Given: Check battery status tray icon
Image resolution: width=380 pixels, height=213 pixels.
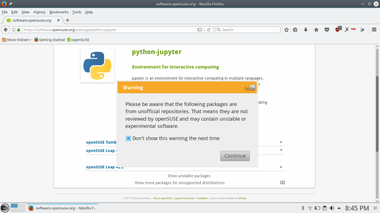Looking at the screenshot, I should point(317,208).
